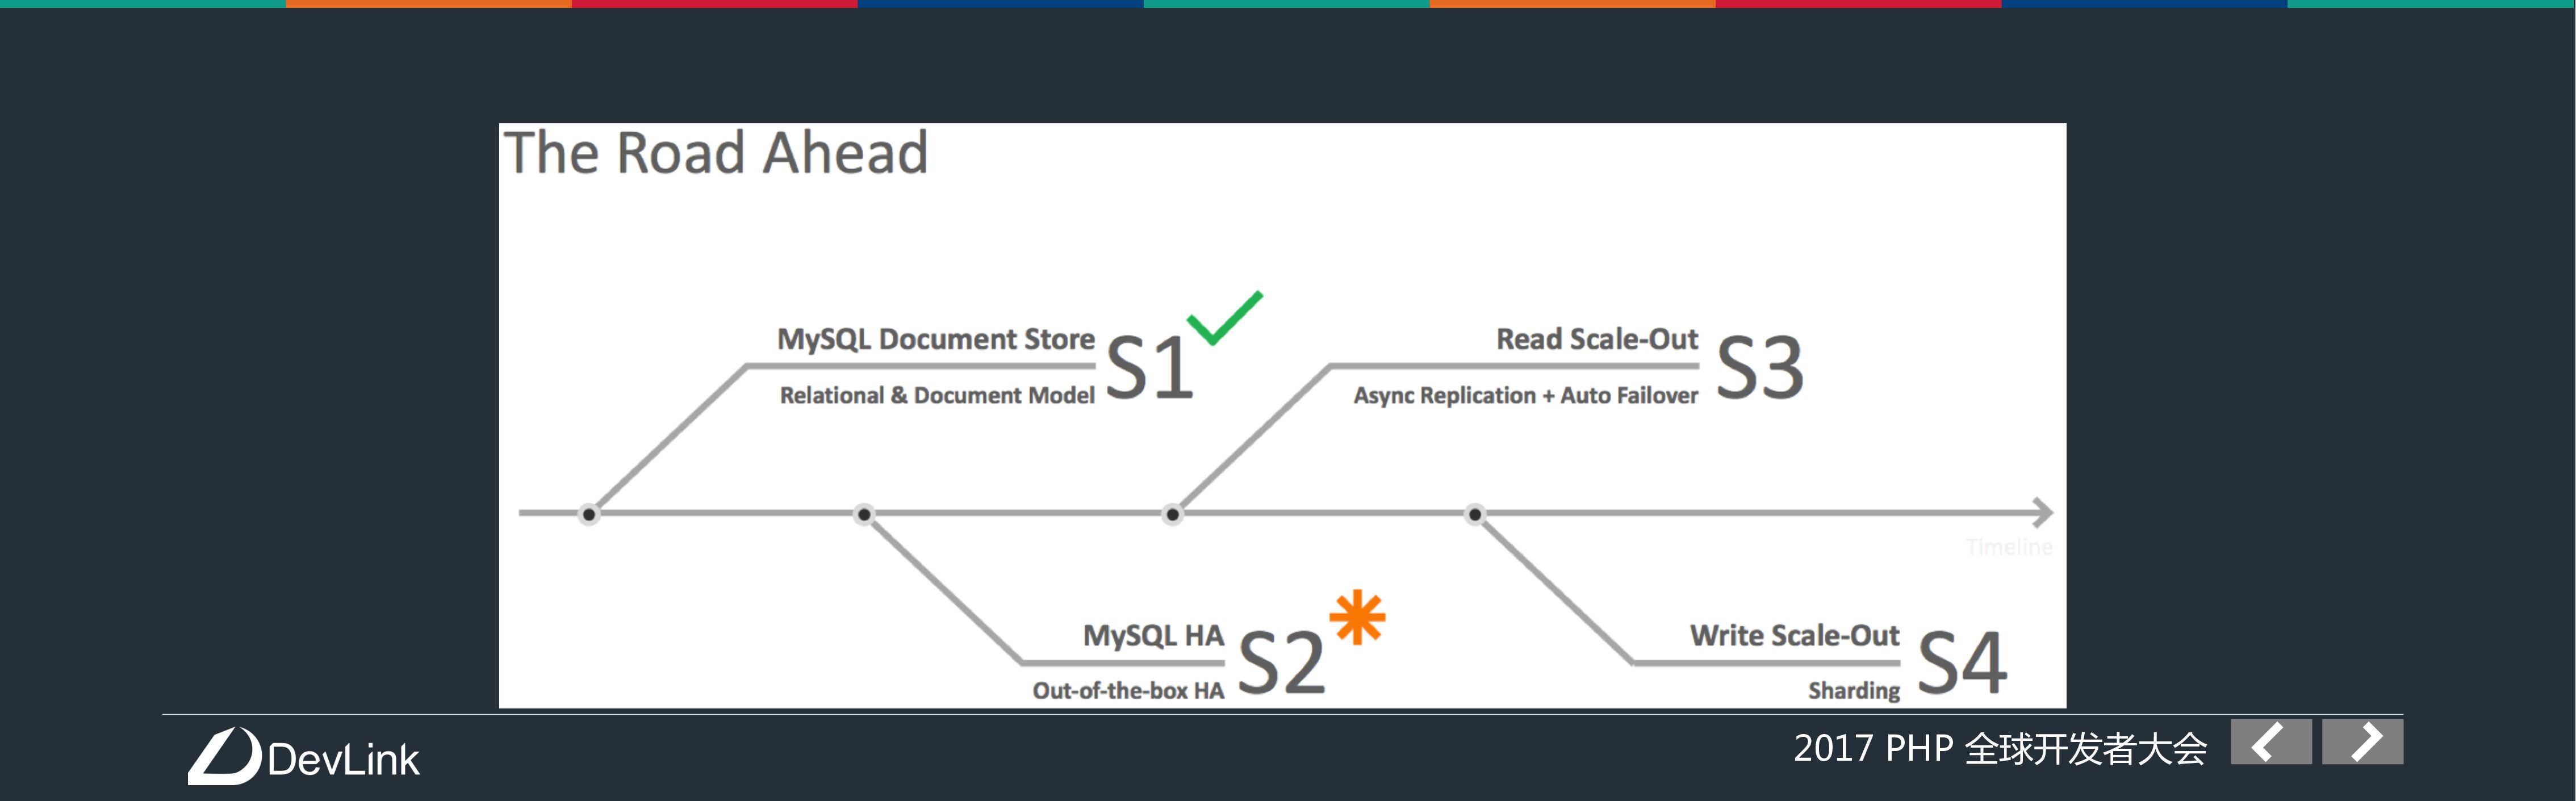Click the MySQL Document Store heading
The width and height of the screenshot is (2576, 801).
coord(936,339)
